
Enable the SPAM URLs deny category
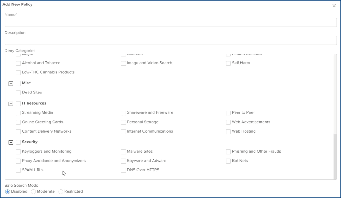click(18, 170)
